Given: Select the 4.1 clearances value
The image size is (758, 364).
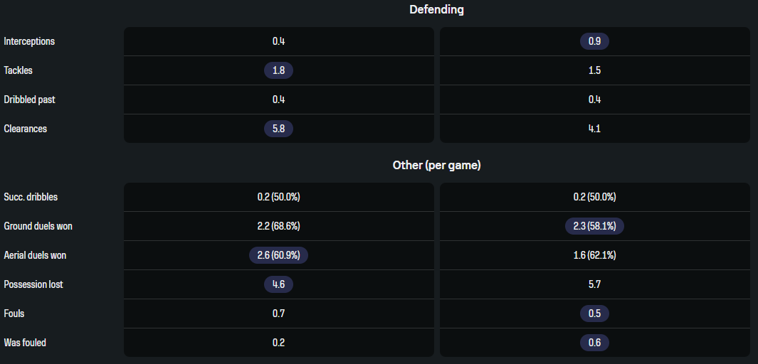Looking at the screenshot, I should click(594, 129).
